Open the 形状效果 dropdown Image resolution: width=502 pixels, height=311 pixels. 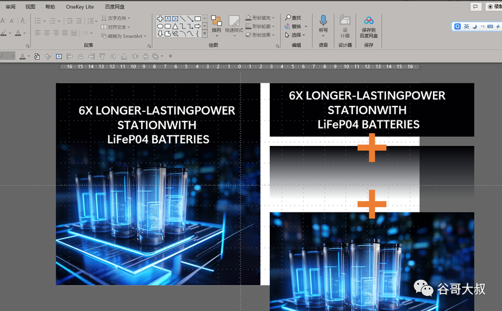point(260,35)
